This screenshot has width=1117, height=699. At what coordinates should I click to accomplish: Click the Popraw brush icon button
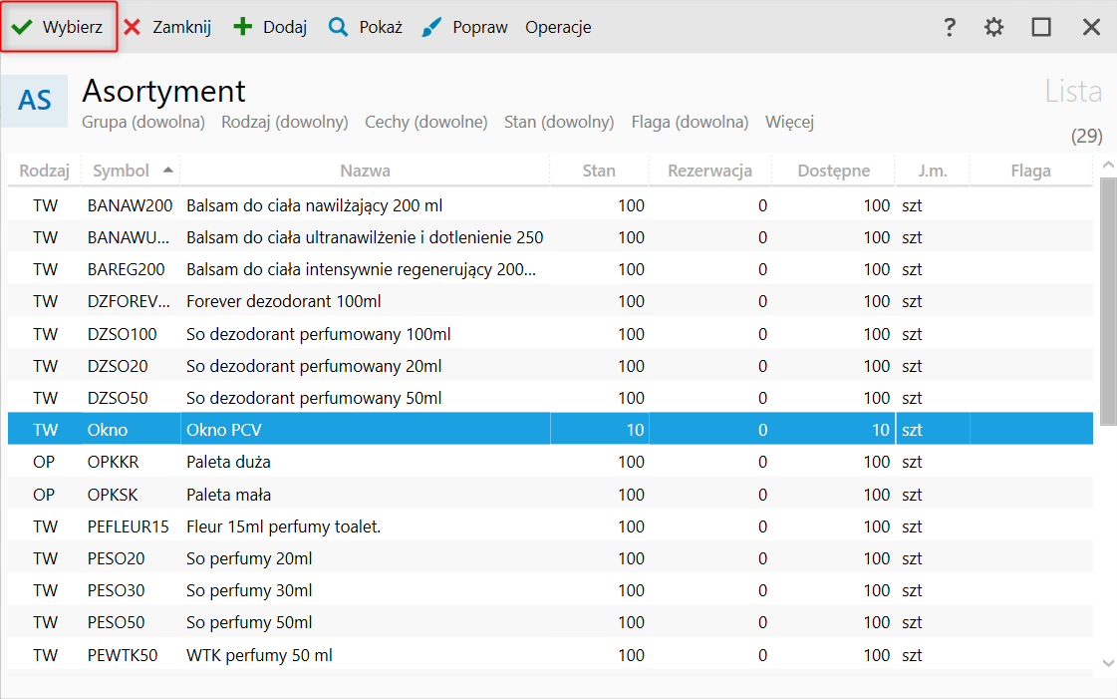[464, 27]
